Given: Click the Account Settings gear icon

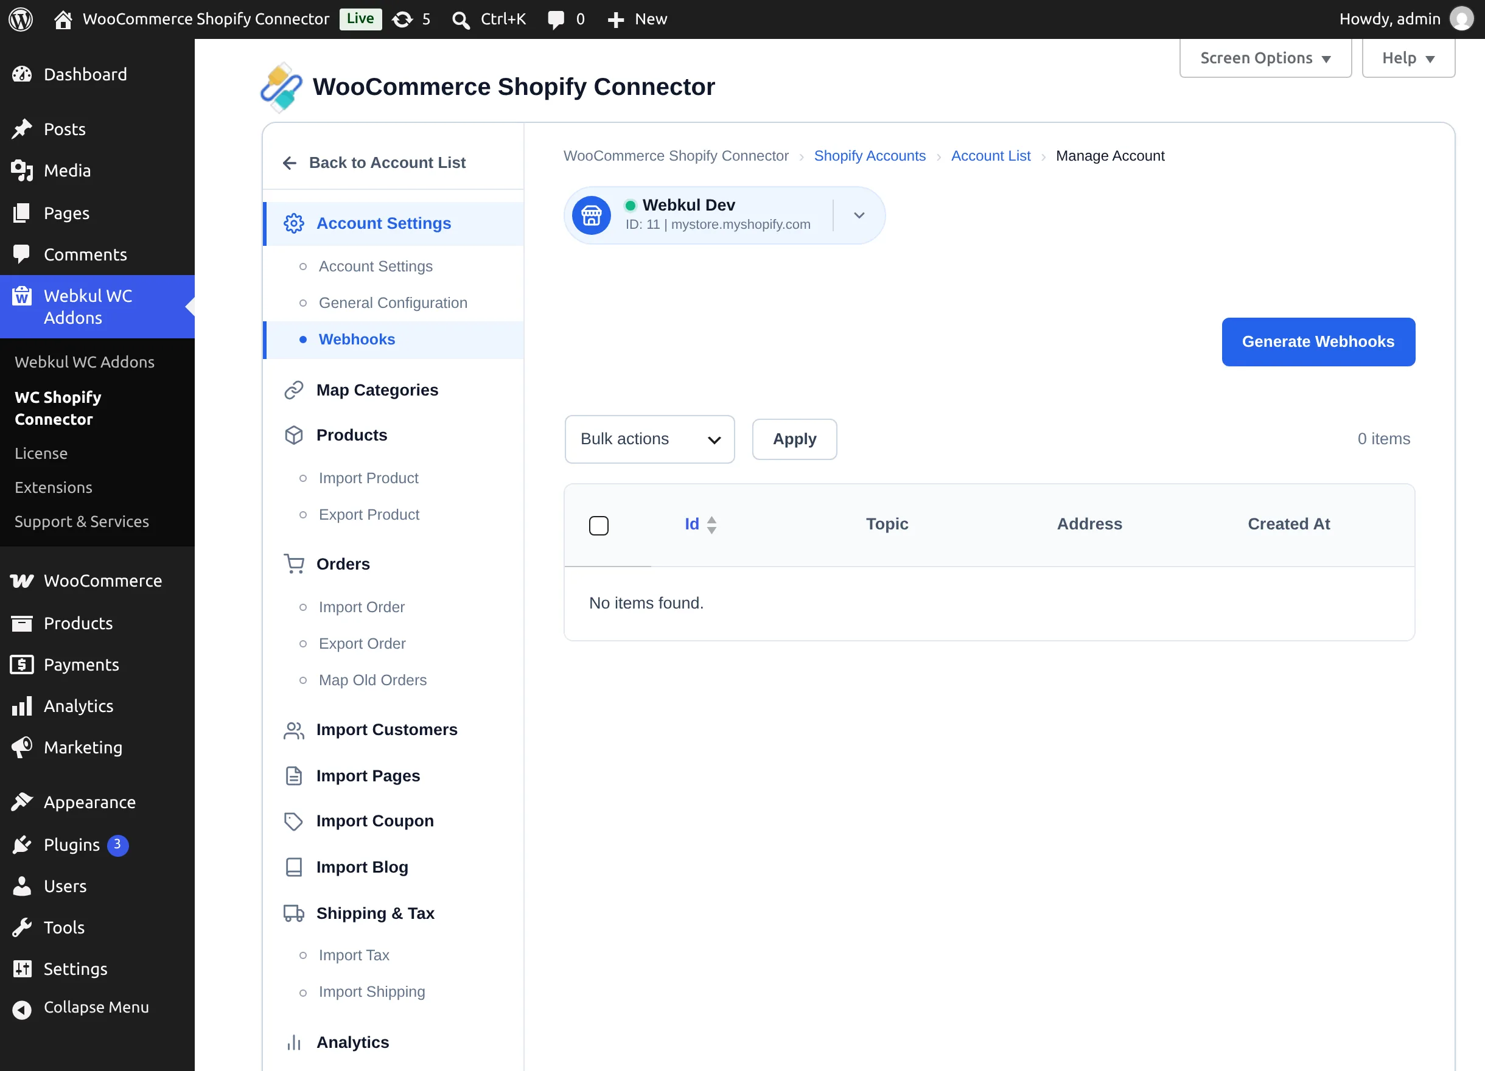Looking at the screenshot, I should pos(294,224).
